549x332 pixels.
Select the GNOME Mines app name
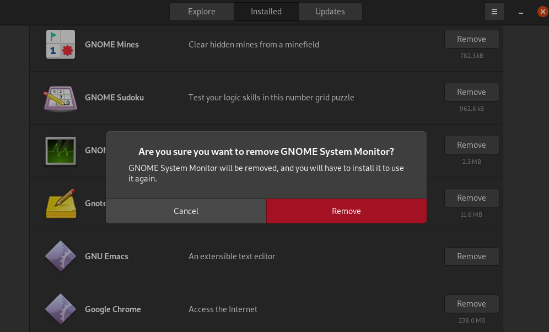pos(112,45)
